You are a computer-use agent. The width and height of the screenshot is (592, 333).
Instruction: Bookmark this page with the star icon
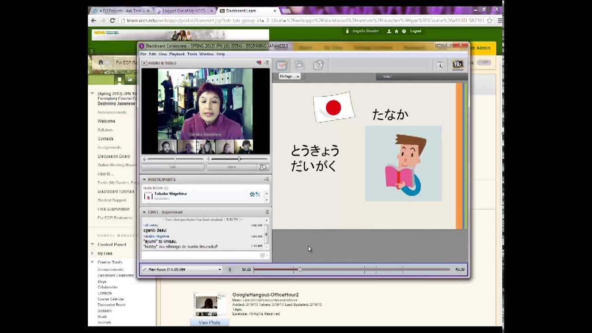(x=490, y=20)
